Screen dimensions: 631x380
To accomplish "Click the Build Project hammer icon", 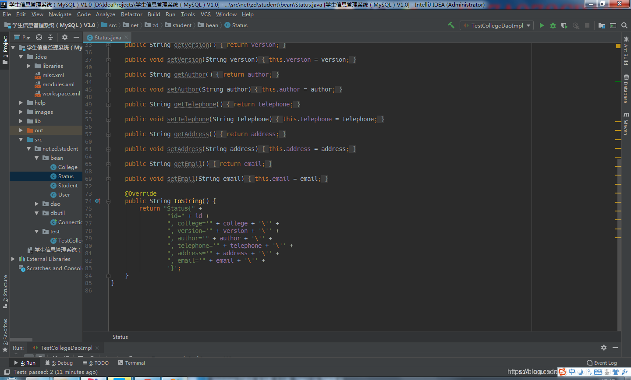I will click(x=451, y=25).
